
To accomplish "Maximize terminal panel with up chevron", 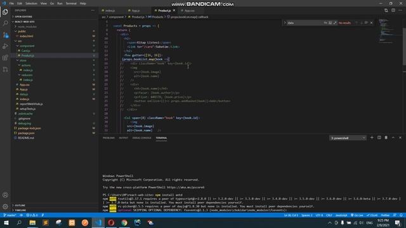I will [x=393, y=138].
